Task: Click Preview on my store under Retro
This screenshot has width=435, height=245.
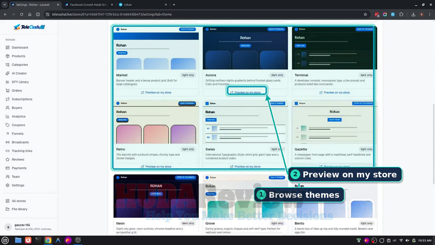Action: click(156, 167)
